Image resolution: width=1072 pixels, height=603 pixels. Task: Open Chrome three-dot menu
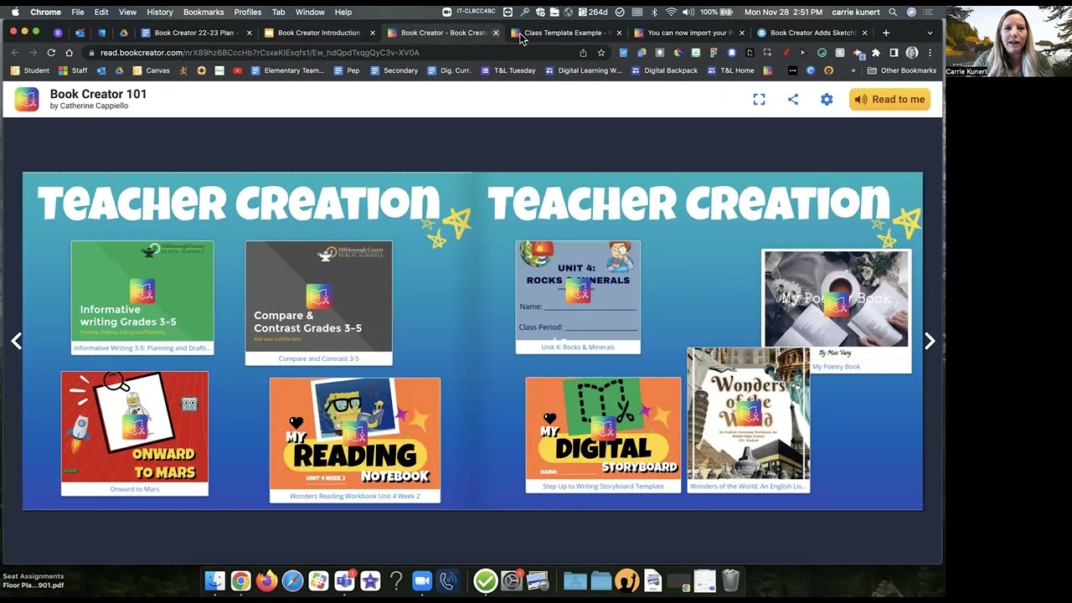[x=930, y=52]
